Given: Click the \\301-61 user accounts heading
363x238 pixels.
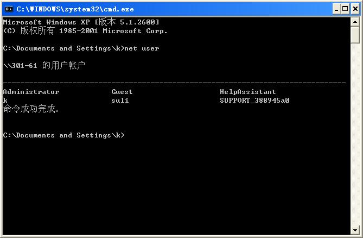Looking at the screenshot, I should pyautogui.click(x=44, y=65).
